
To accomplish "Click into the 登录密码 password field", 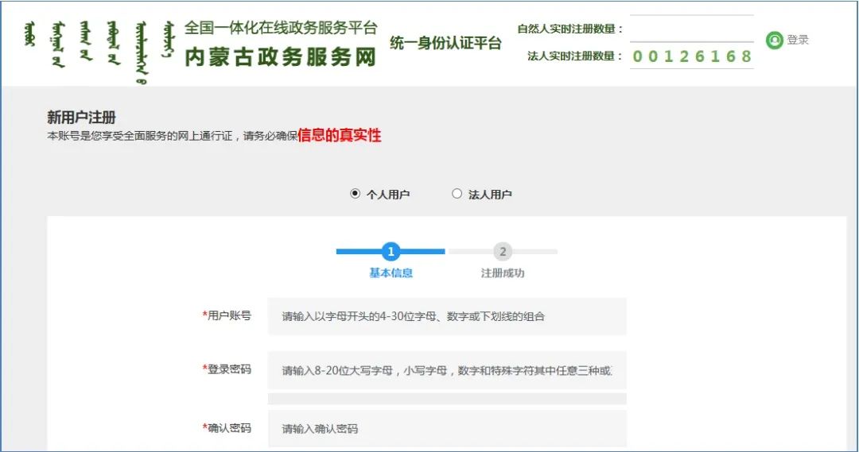I will coord(446,370).
